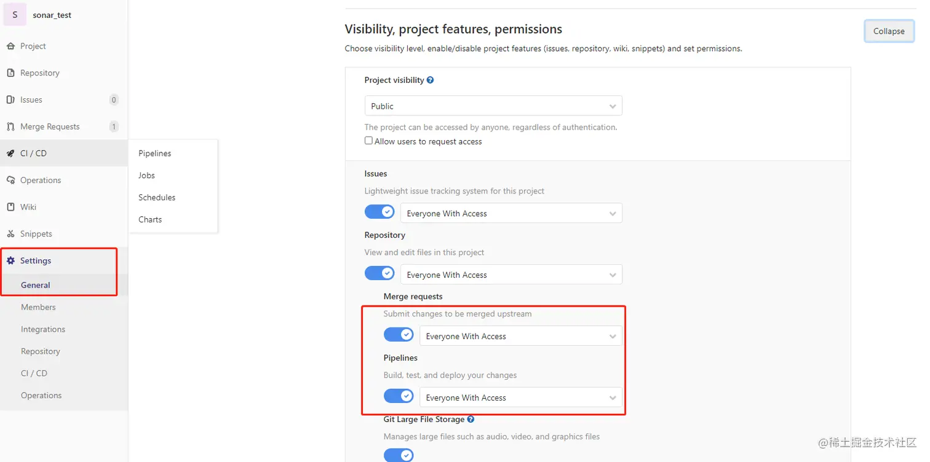Click the sonar_test project avatar
Screen dimensions: 930x462
tap(15, 15)
